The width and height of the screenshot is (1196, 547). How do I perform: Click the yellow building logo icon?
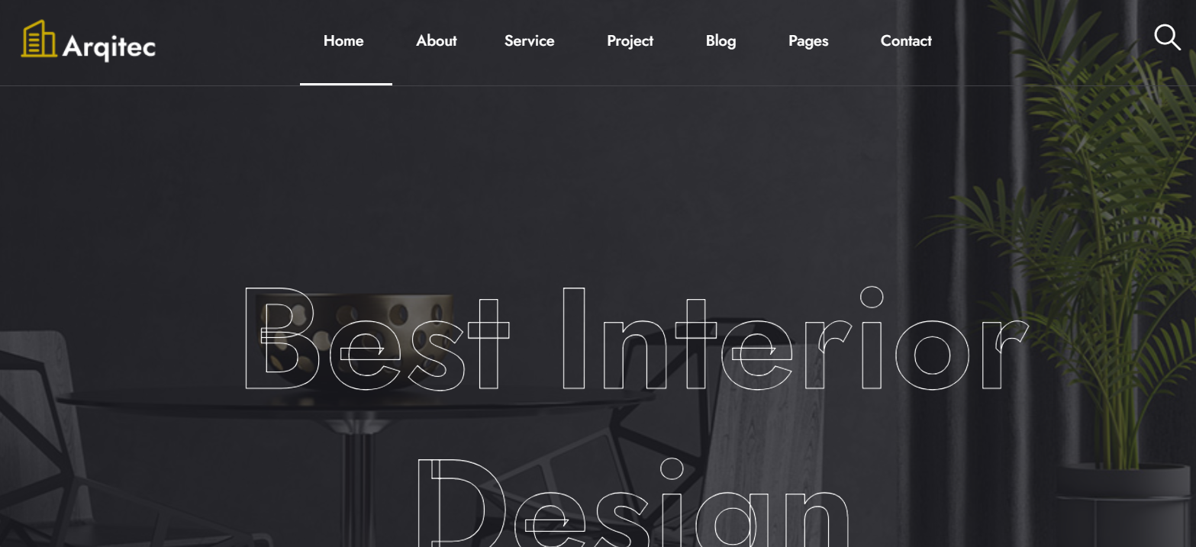tap(39, 39)
